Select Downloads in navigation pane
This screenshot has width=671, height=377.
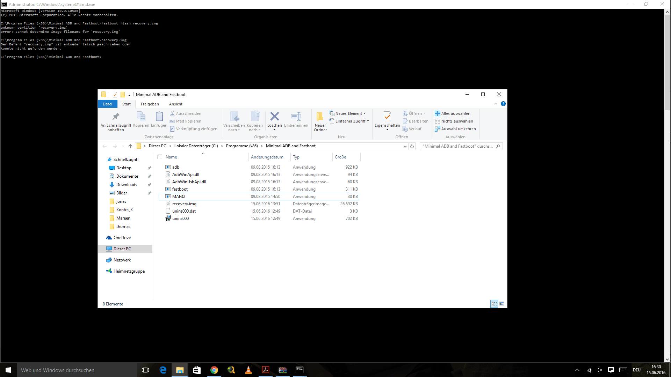point(127,185)
